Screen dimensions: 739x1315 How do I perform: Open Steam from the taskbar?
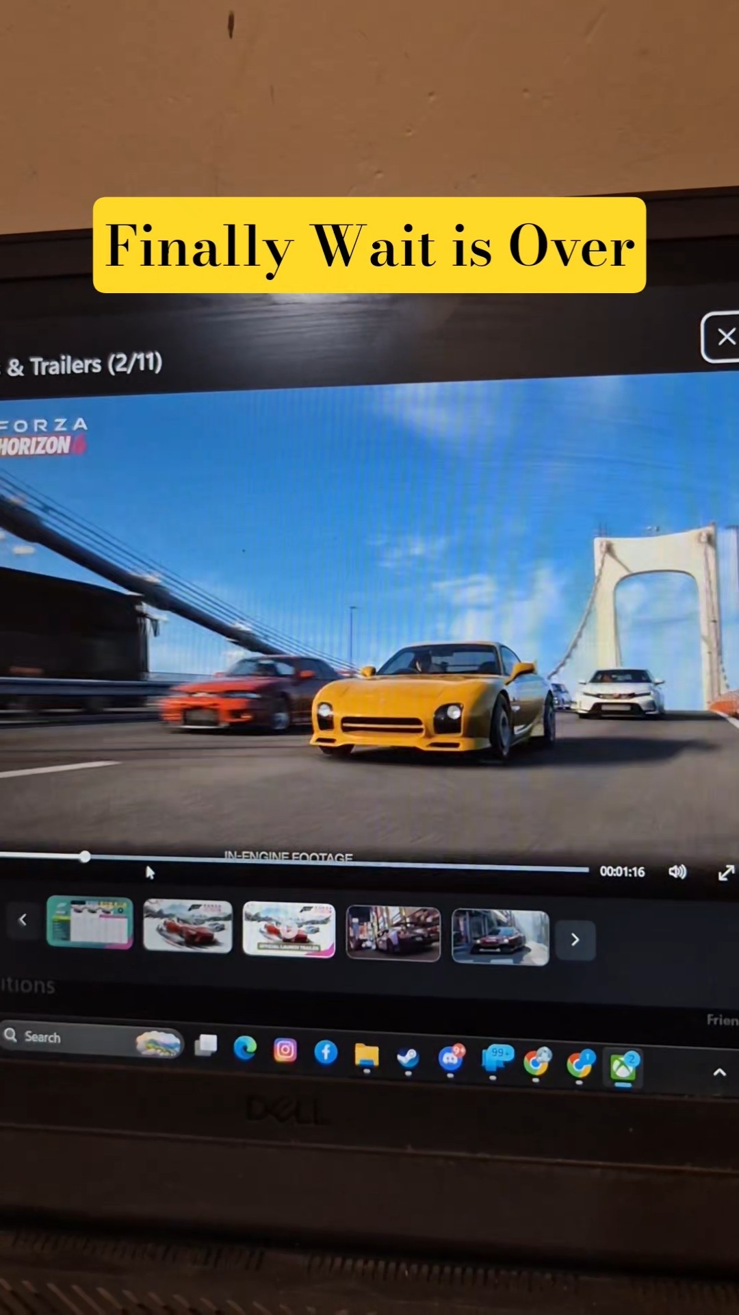[x=409, y=1057]
